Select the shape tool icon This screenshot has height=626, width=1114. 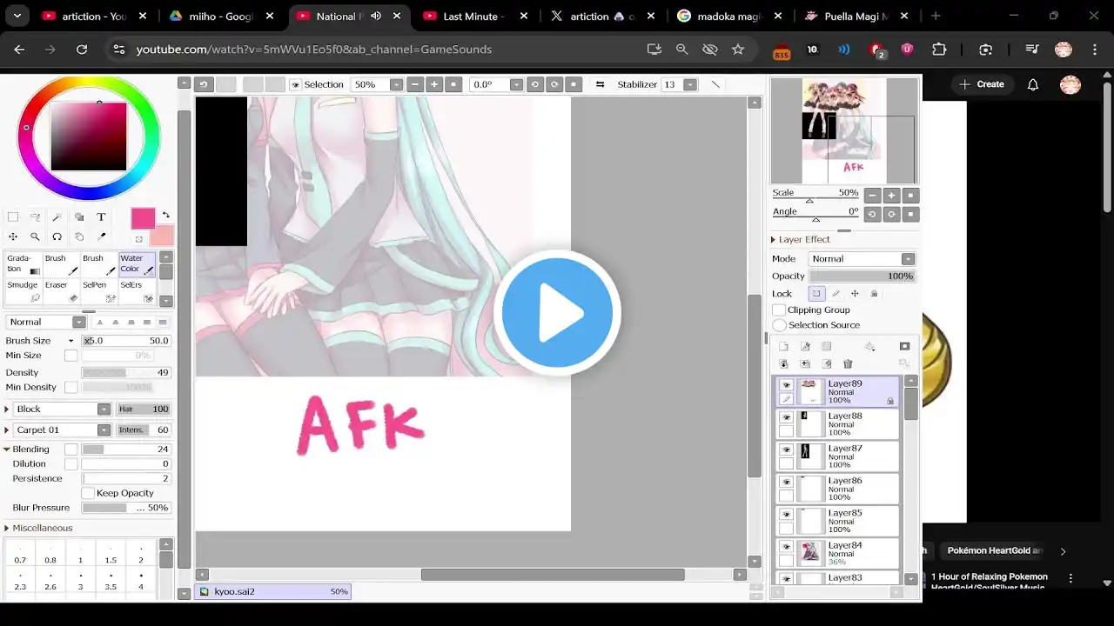click(x=79, y=217)
